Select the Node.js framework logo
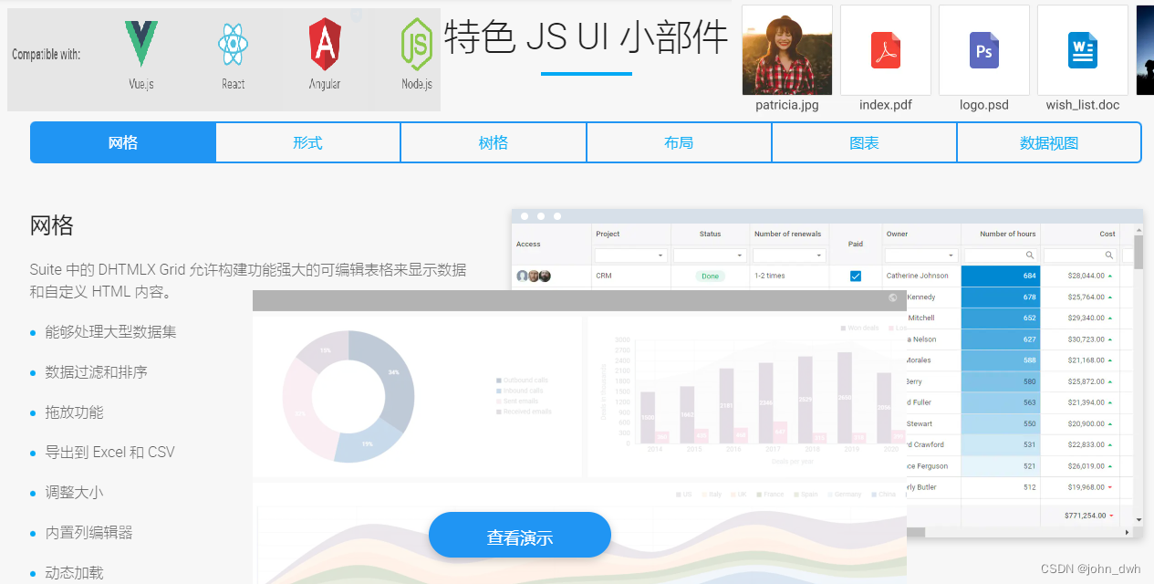Screen dimensions: 1154x584 [x=416, y=44]
